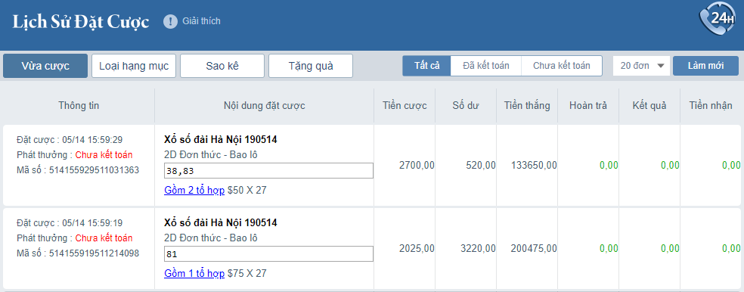This screenshot has width=744, height=292.
Task: Click the bet number field showing 38,83
Action: coord(268,171)
